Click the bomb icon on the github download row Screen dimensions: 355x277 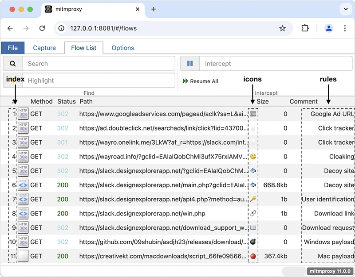tap(253, 242)
